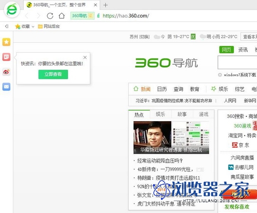Screen dimensions: 257x213
Task: Click the 360 browser logo icon
Action: tap(12, 10)
